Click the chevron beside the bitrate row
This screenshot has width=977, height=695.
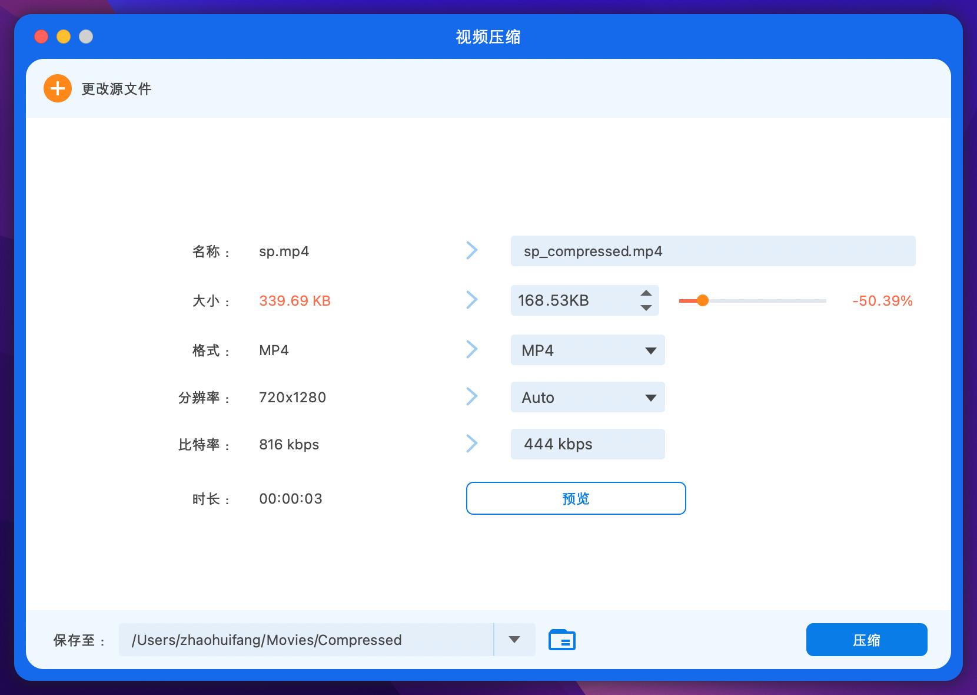pyautogui.click(x=472, y=444)
